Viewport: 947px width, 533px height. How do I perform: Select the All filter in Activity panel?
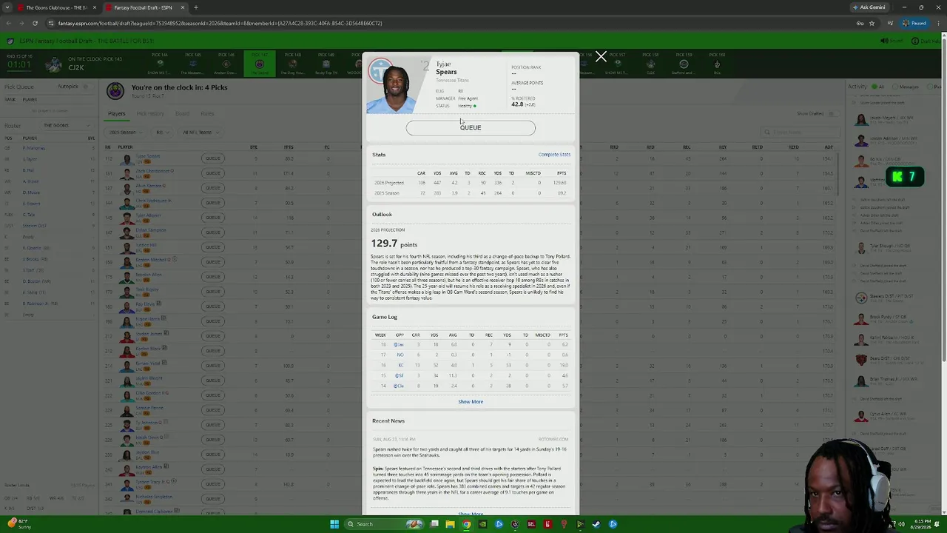877,87
